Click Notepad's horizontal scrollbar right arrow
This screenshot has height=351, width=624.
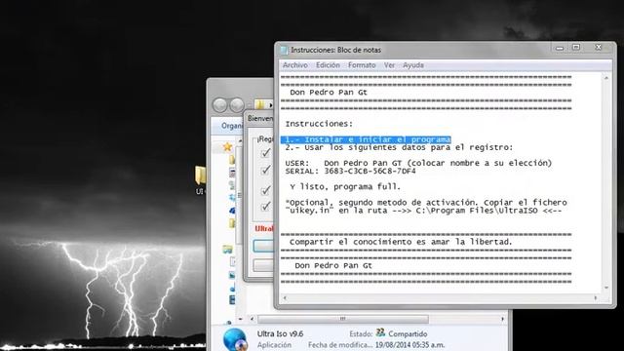click(596, 298)
